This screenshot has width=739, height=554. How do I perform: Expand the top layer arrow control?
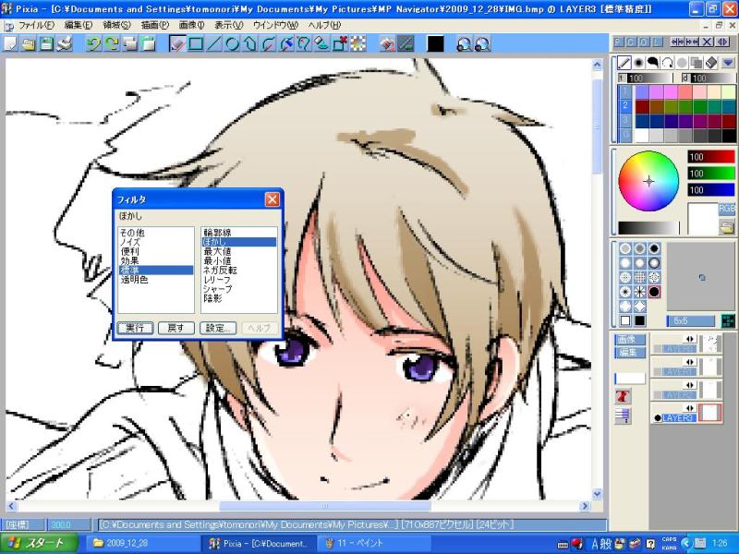coord(690,339)
